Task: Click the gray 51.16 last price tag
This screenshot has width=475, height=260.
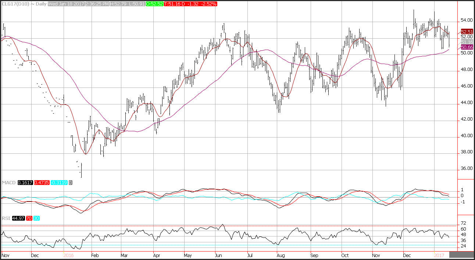Action: tap(466, 42)
